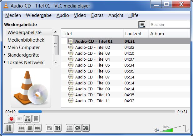193x136 pixels.
Task: Click the VLC cone title bar icon
Action: point(6,6)
